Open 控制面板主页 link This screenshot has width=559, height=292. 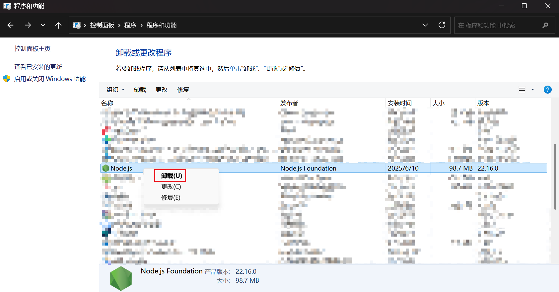[x=33, y=49]
